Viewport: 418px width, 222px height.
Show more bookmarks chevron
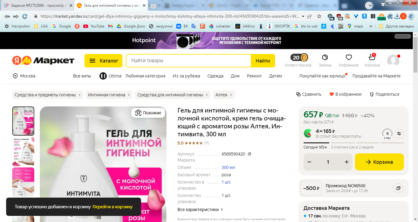[x=371, y=26]
